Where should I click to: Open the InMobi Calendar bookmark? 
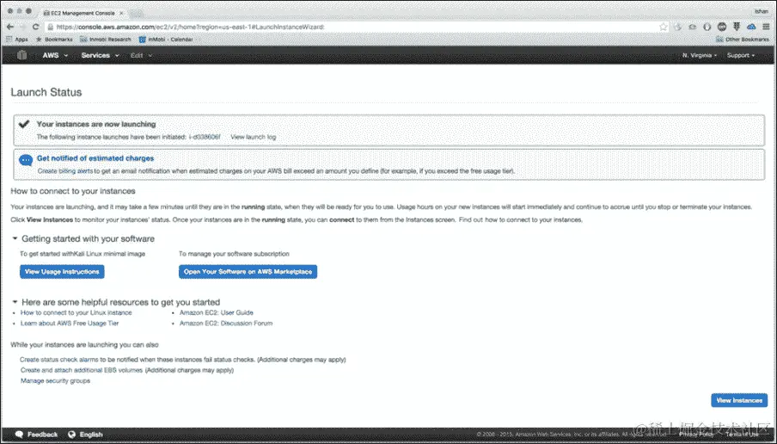[166, 40]
